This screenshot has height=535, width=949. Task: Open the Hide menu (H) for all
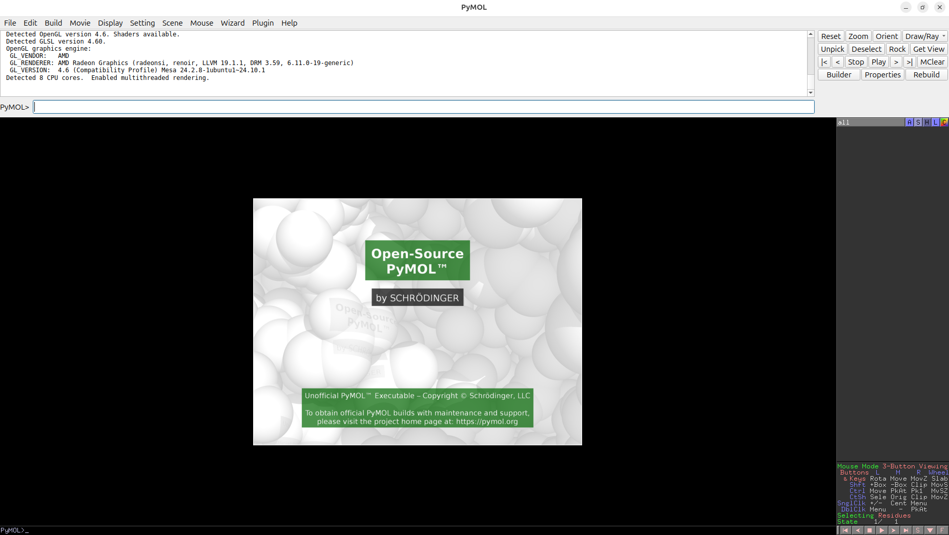tap(927, 122)
